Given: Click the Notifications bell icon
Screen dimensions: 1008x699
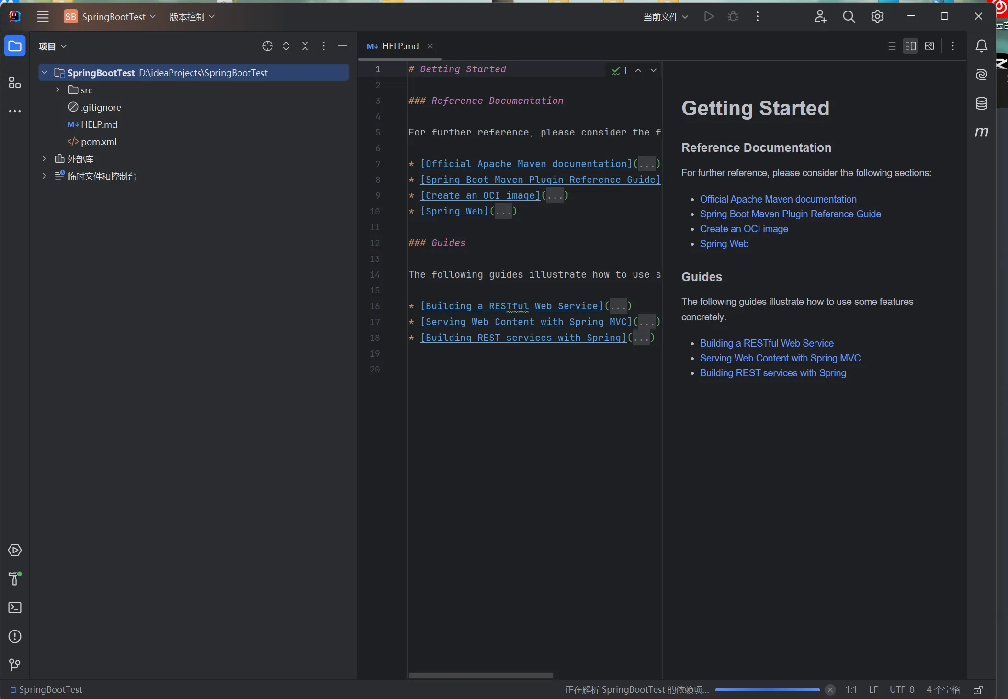Looking at the screenshot, I should [981, 46].
